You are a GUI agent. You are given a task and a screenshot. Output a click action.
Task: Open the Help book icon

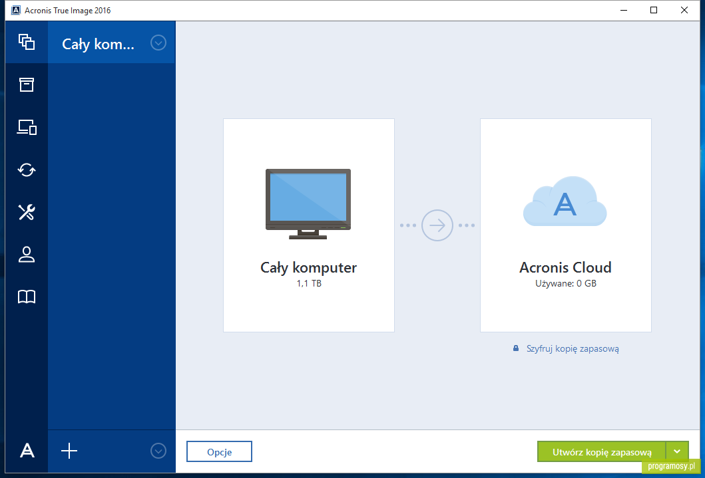click(27, 297)
